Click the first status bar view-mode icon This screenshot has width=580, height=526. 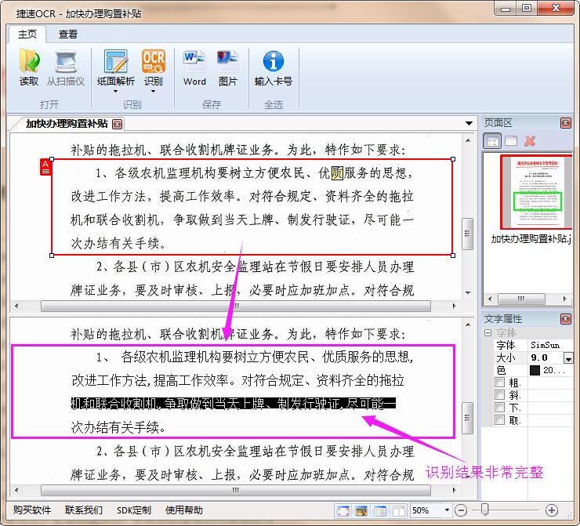tap(343, 511)
